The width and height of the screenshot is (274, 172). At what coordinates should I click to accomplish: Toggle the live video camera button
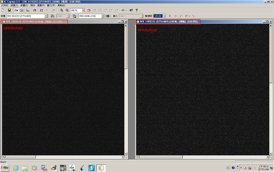[16, 10]
